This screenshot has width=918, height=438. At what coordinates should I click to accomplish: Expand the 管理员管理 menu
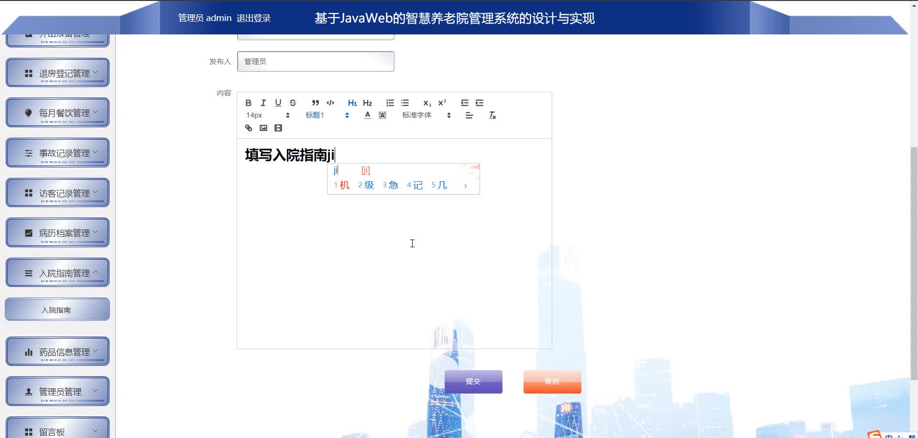tap(58, 392)
